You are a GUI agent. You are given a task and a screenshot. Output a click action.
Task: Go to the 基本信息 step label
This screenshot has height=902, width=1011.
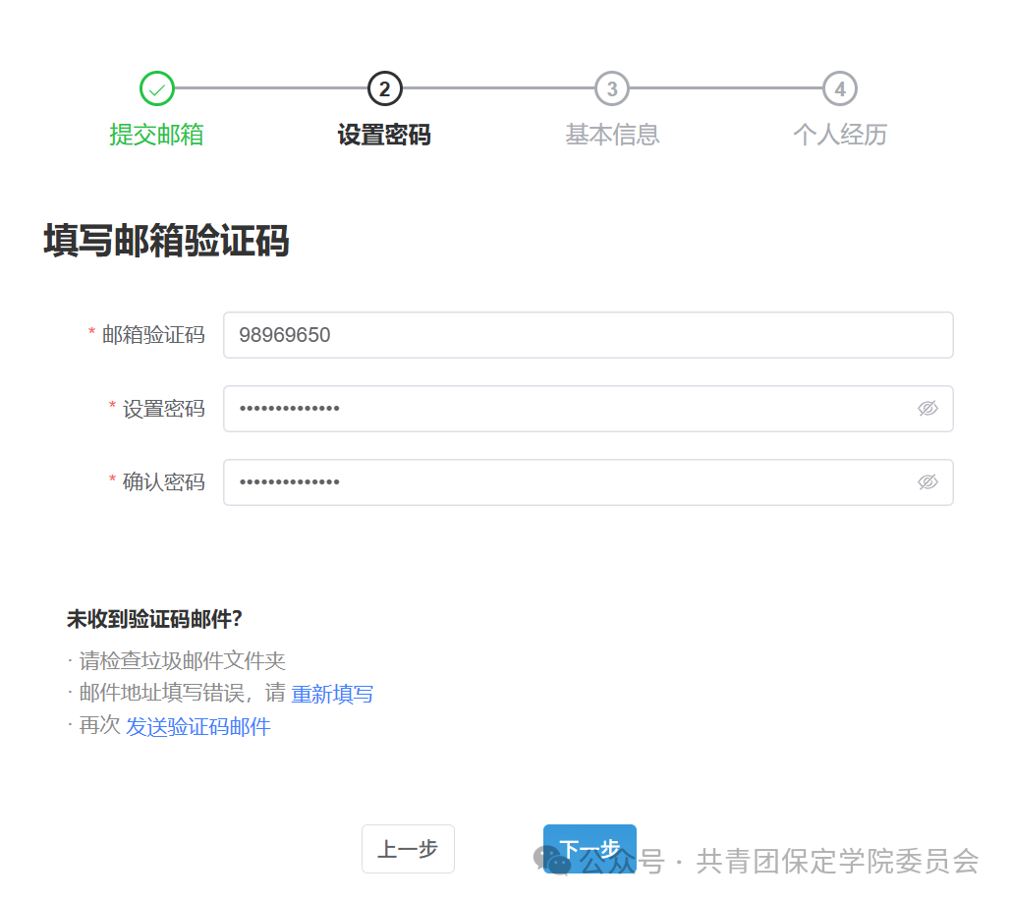(612, 135)
